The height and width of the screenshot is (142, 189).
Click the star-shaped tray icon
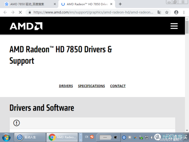[x=130, y=137]
